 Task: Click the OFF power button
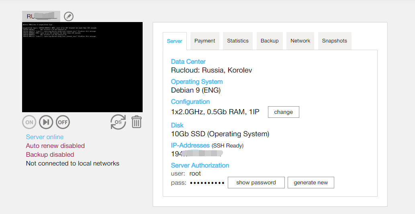pyautogui.click(x=63, y=122)
